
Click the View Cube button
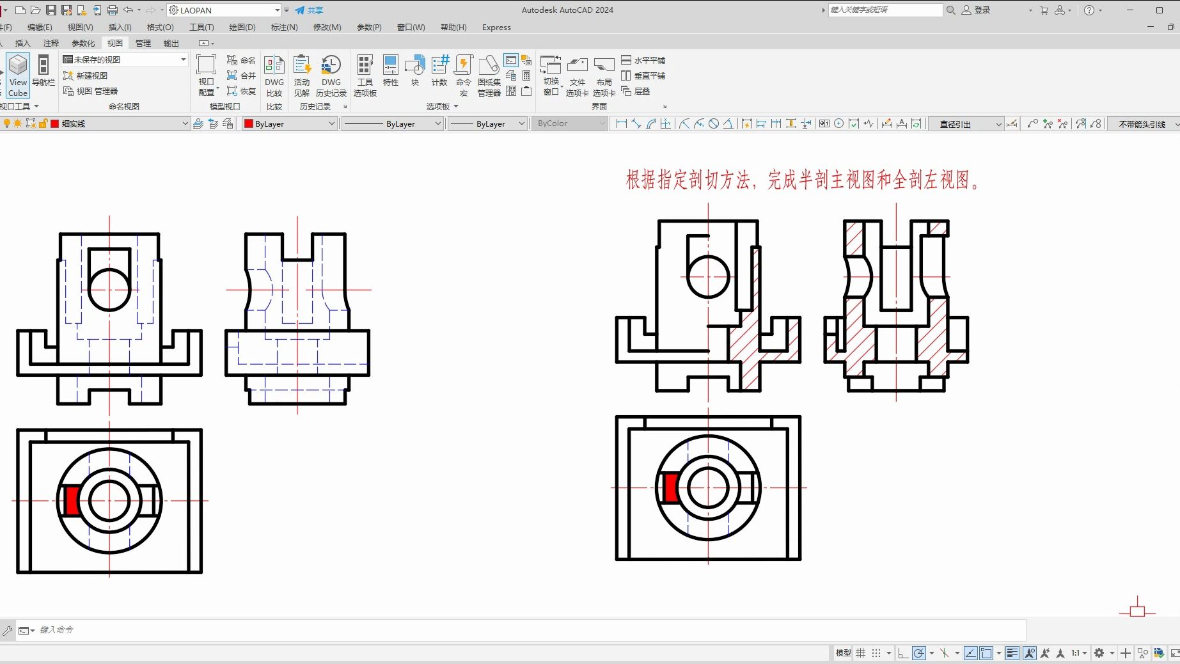pyautogui.click(x=18, y=75)
